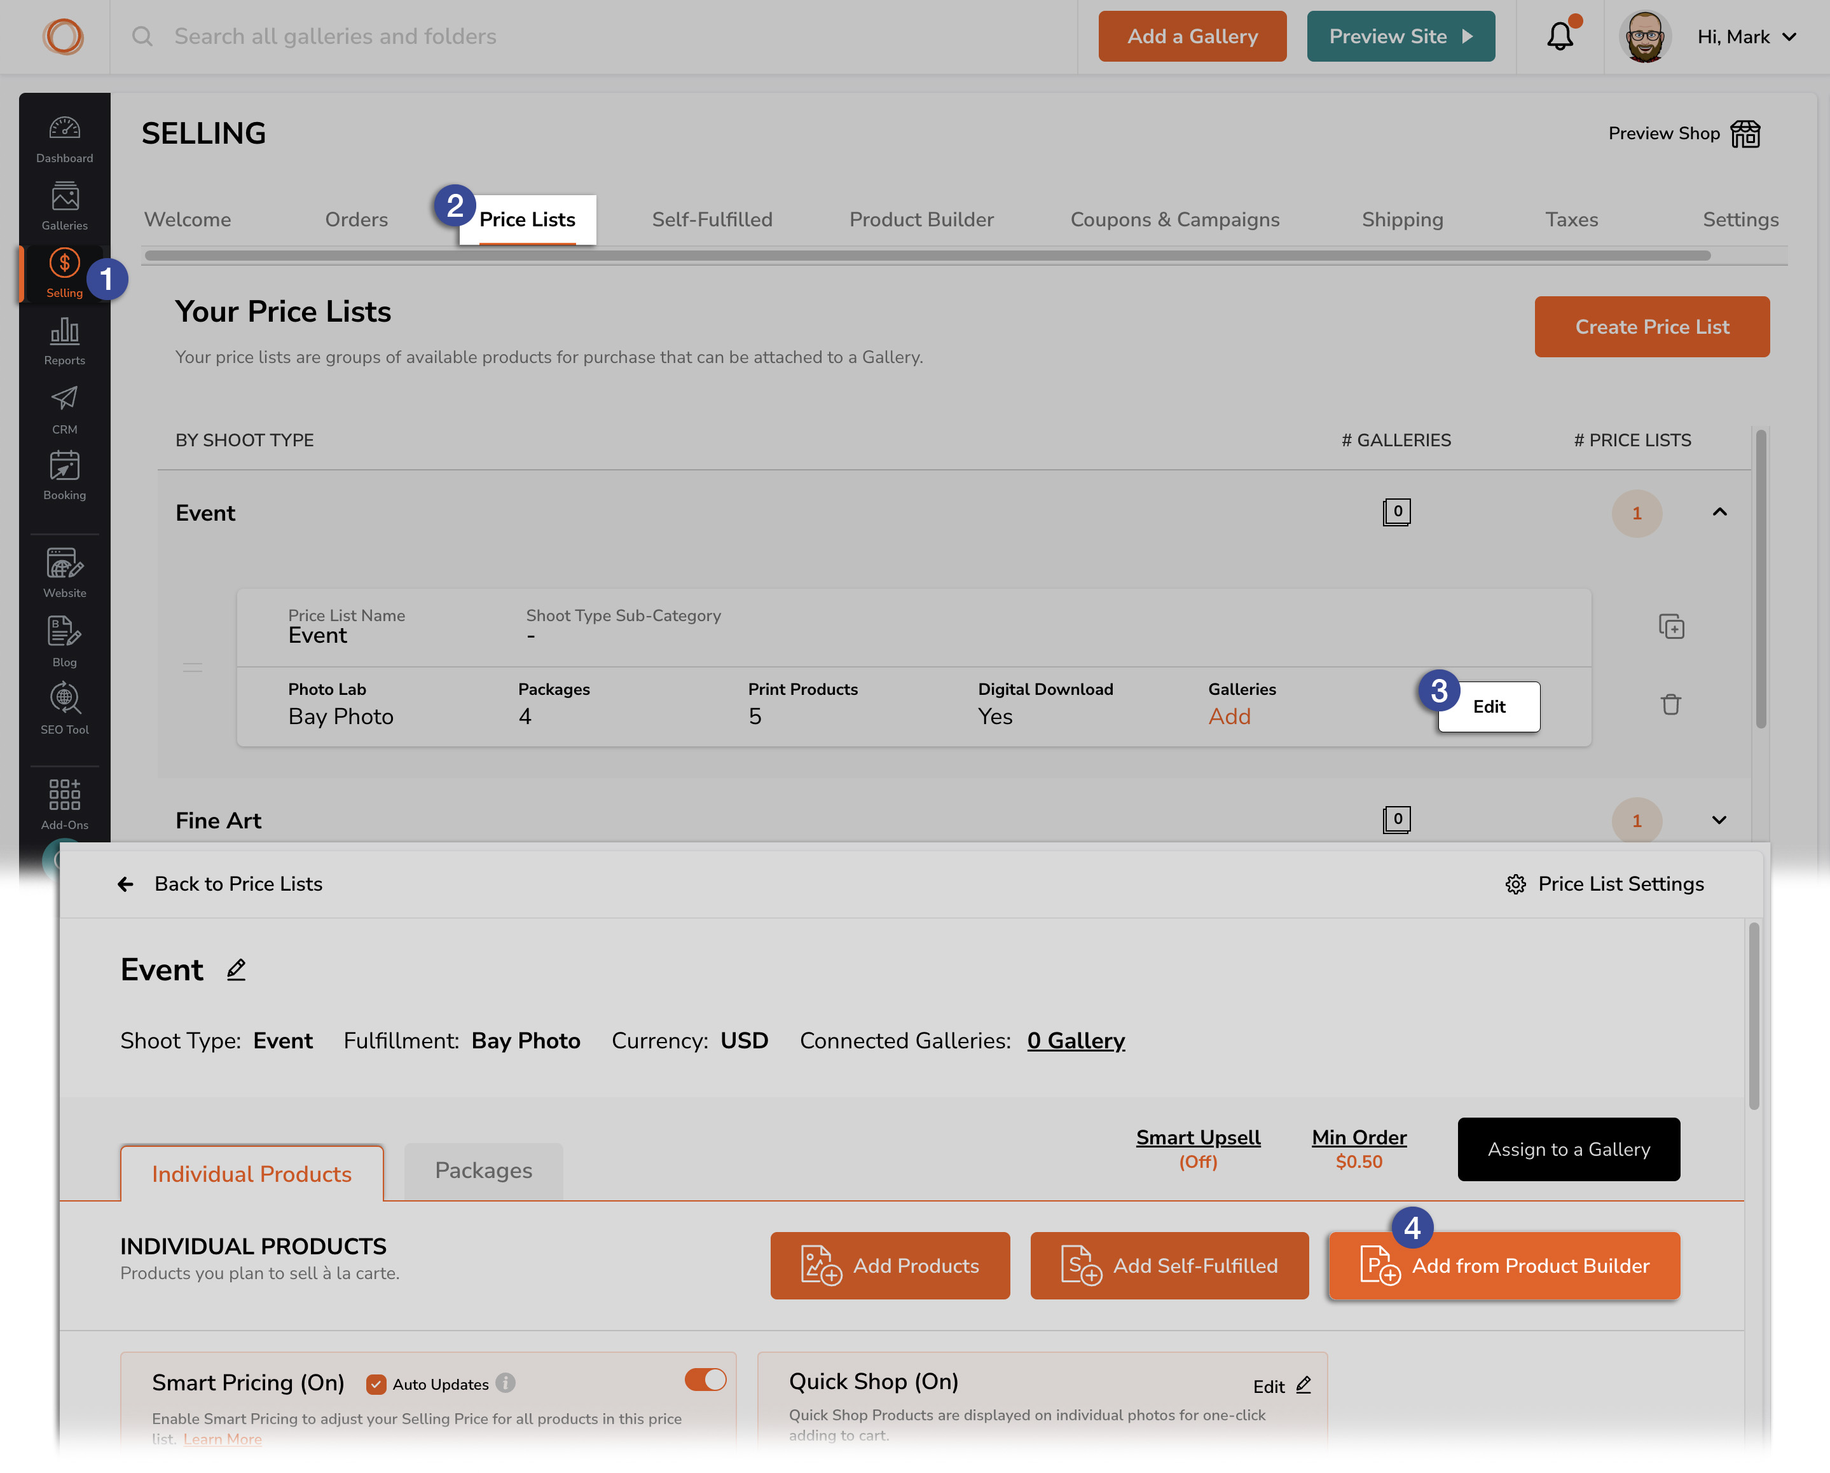Open the Min Order link

pyautogui.click(x=1359, y=1138)
